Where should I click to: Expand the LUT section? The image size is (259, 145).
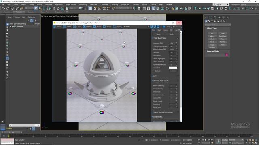pos(152,76)
